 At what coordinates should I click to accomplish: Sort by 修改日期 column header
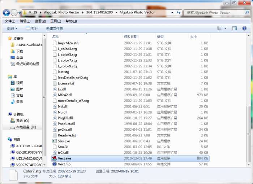point(130,37)
